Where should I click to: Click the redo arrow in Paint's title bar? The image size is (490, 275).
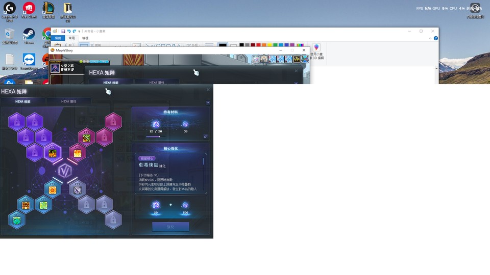[75, 31]
